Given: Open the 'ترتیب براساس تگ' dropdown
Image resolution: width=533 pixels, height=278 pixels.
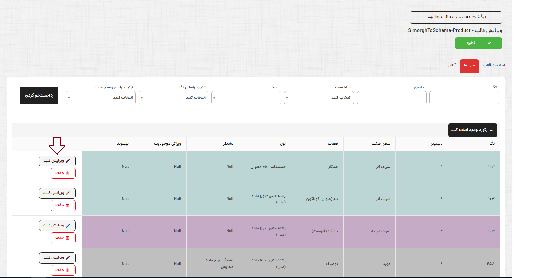Looking at the screenshot, I should (x=174, y=98).
